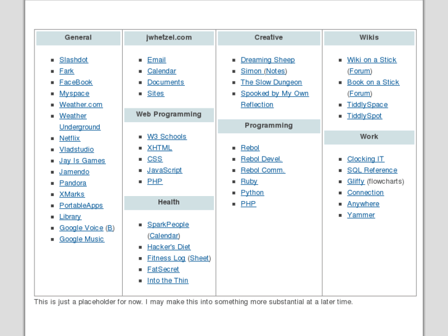Visit PortableApps
448x336 pixels.
(x=81, y=205)
